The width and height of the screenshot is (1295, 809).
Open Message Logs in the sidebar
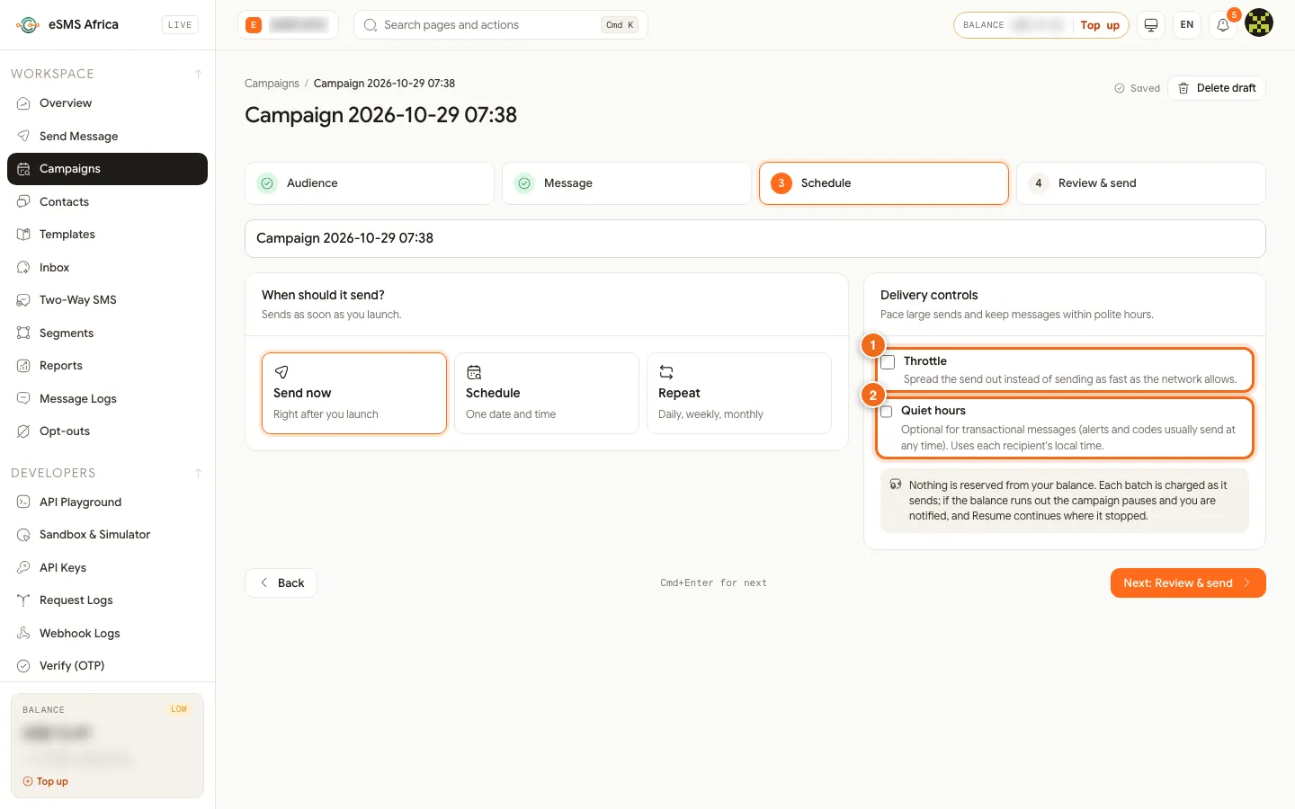coord(107,398)
